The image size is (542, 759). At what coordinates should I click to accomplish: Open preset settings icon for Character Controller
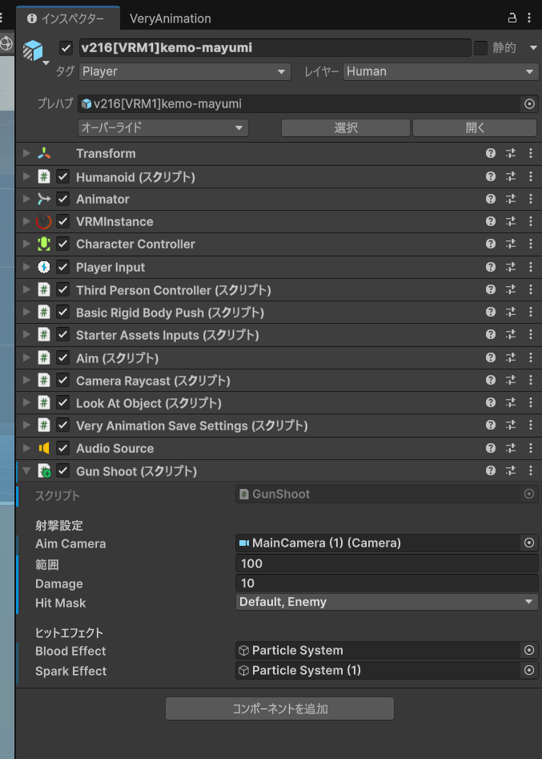511,244
